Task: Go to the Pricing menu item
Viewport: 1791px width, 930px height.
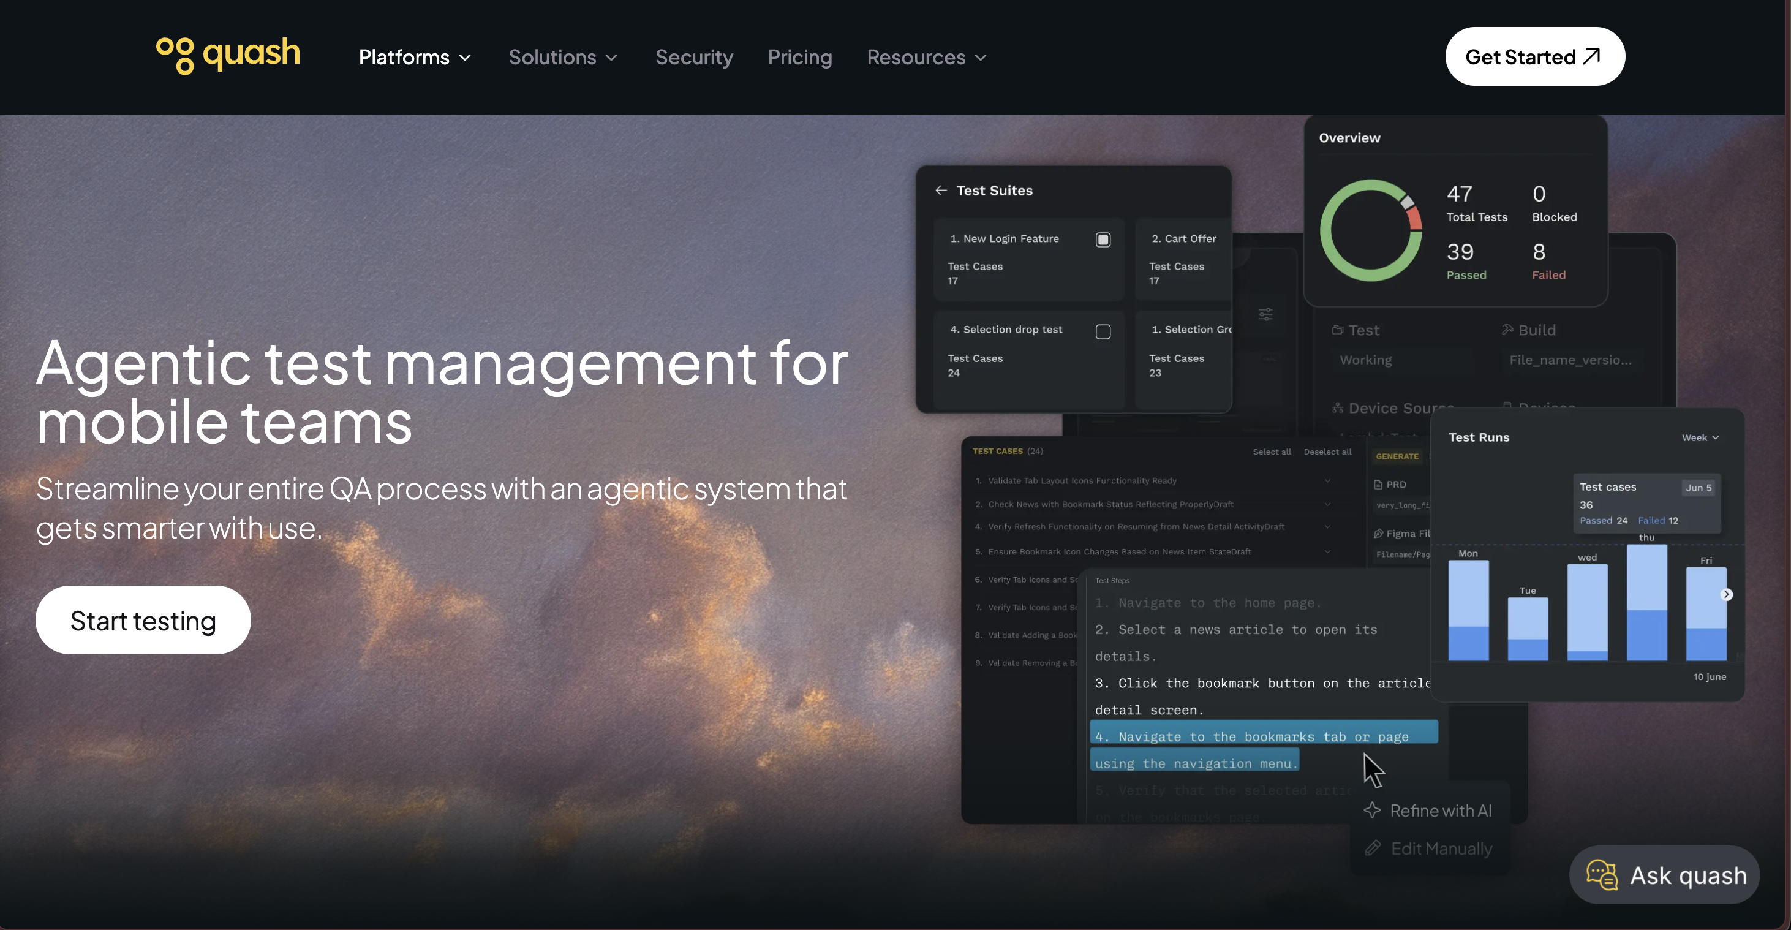Action: coord(799,57)
